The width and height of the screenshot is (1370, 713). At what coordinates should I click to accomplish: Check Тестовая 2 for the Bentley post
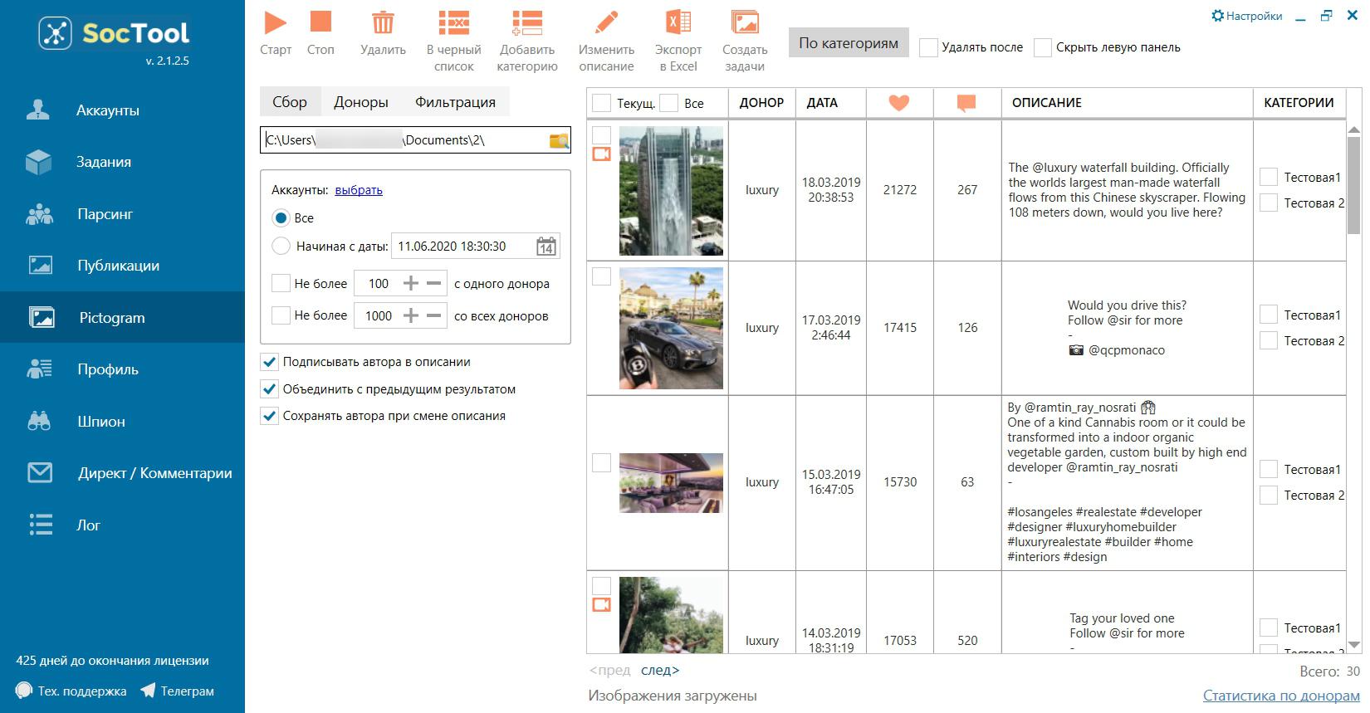[x=1269, y=340]
